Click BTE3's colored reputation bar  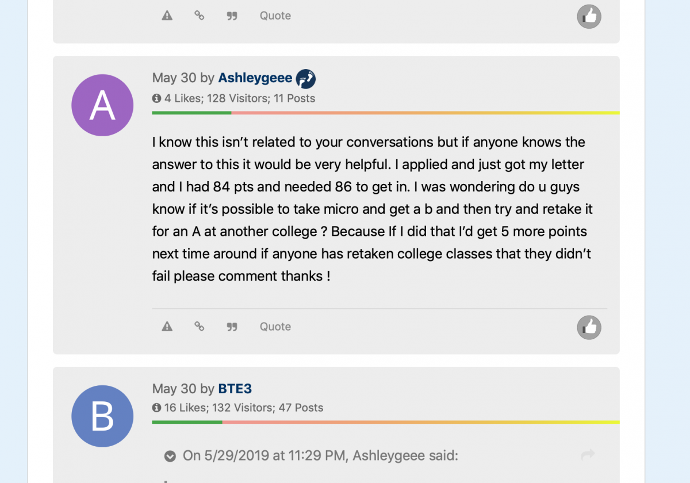click(x=385, y=423)
